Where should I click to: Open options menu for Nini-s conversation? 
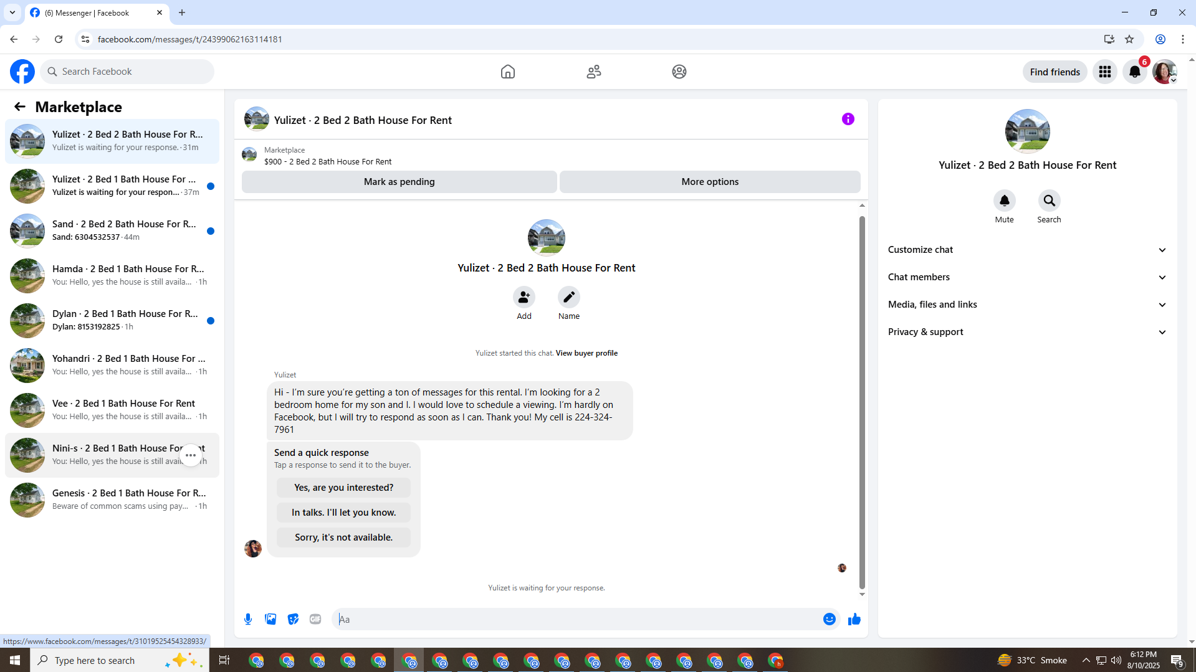click(191, 455)
